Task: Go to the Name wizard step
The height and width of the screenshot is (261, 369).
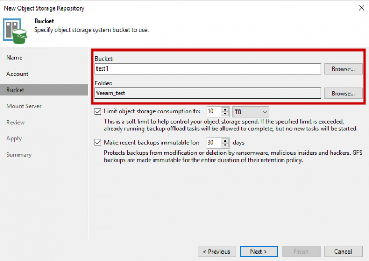Action: coord(14,58)
